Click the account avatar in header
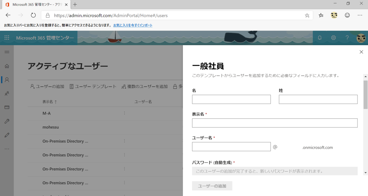This screenshot has width=368, height=196. click(361, 38)
